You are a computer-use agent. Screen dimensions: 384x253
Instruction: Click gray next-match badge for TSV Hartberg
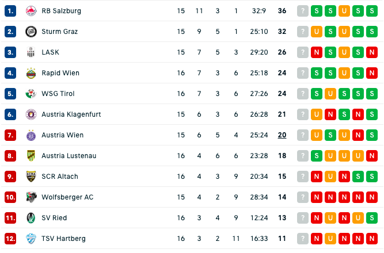click(x=303, y=239)
